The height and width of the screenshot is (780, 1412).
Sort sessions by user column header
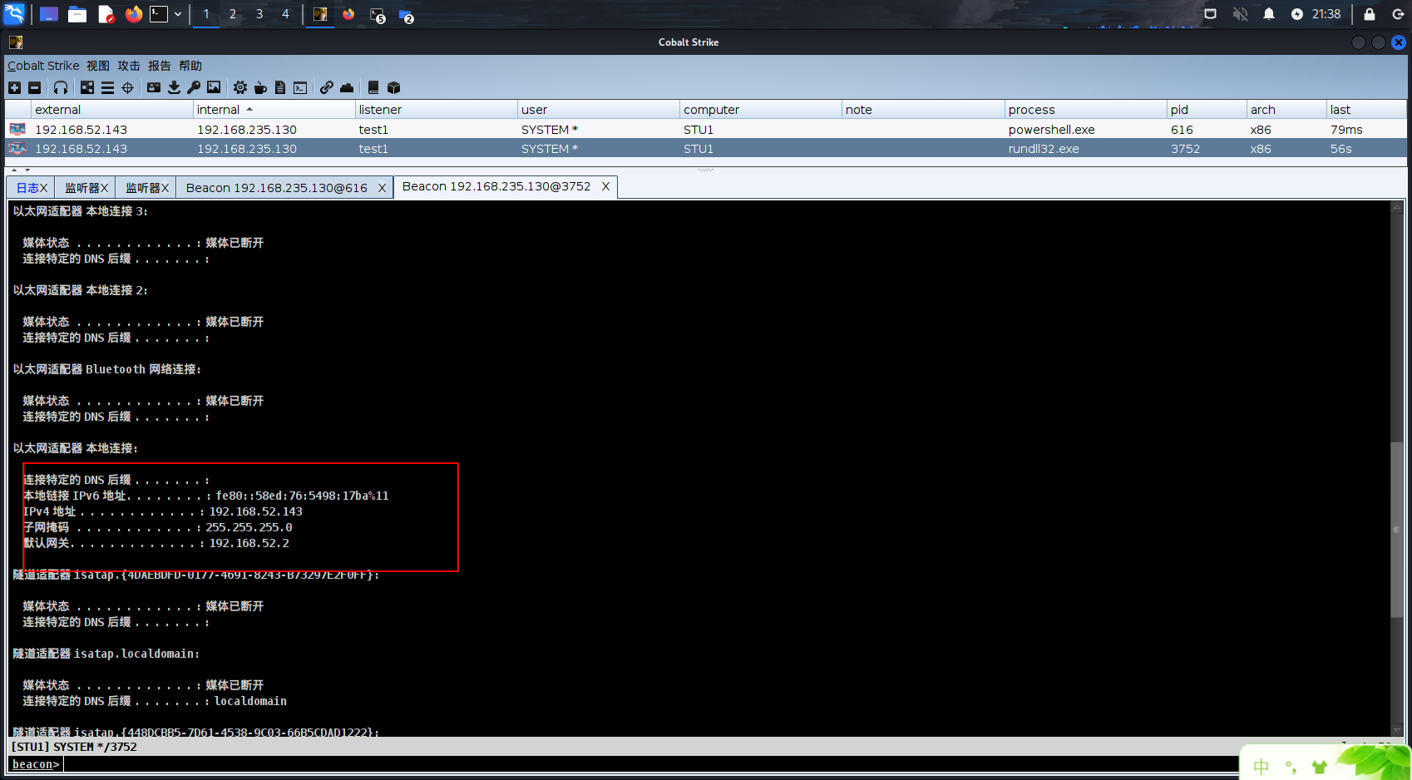[598, 110]
